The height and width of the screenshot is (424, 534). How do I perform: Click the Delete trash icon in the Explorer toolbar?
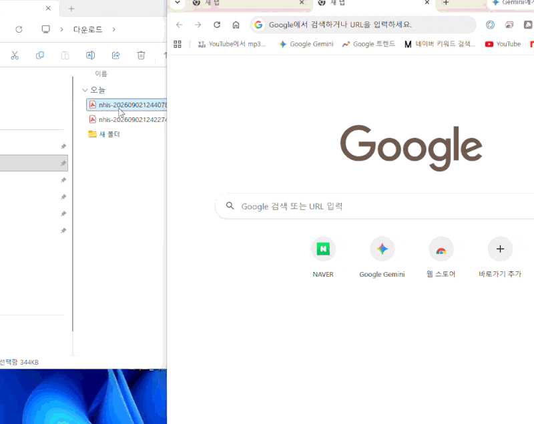coord(141,55)
